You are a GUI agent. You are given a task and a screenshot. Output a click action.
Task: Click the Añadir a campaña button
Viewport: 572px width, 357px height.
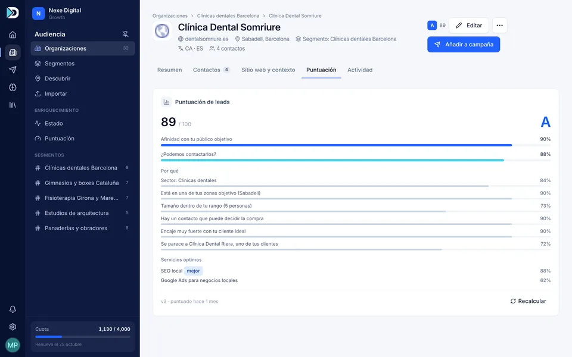(x=464, y=45)
